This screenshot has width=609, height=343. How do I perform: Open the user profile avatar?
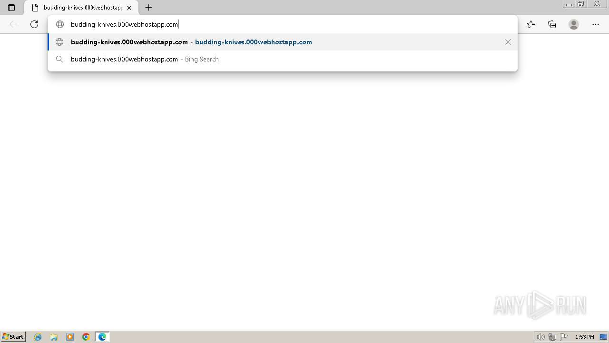click(574, 24)
